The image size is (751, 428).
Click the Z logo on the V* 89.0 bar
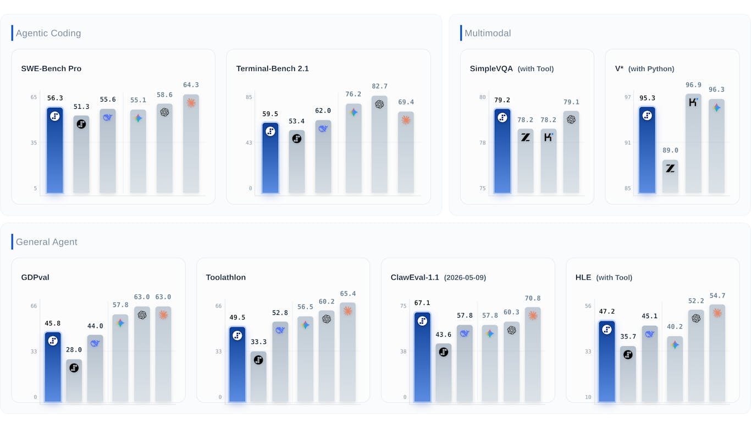coord(670,169)
